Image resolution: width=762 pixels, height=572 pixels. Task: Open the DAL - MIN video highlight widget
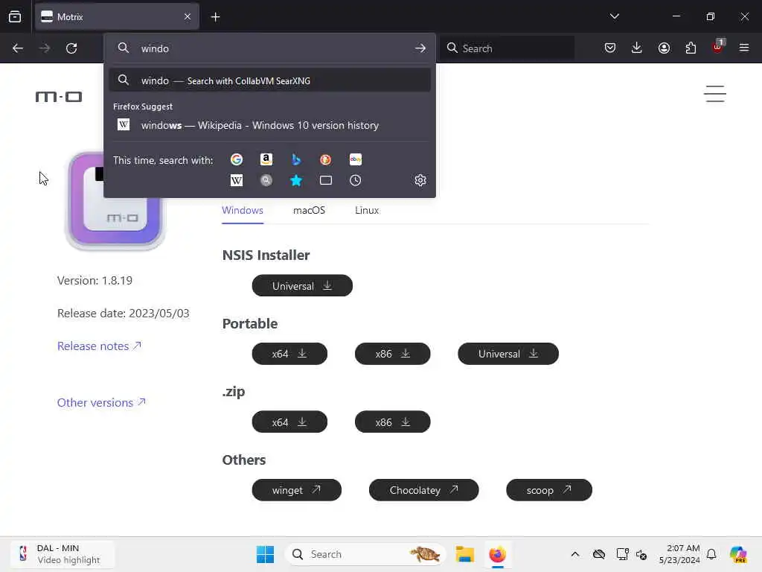point(63,554)
